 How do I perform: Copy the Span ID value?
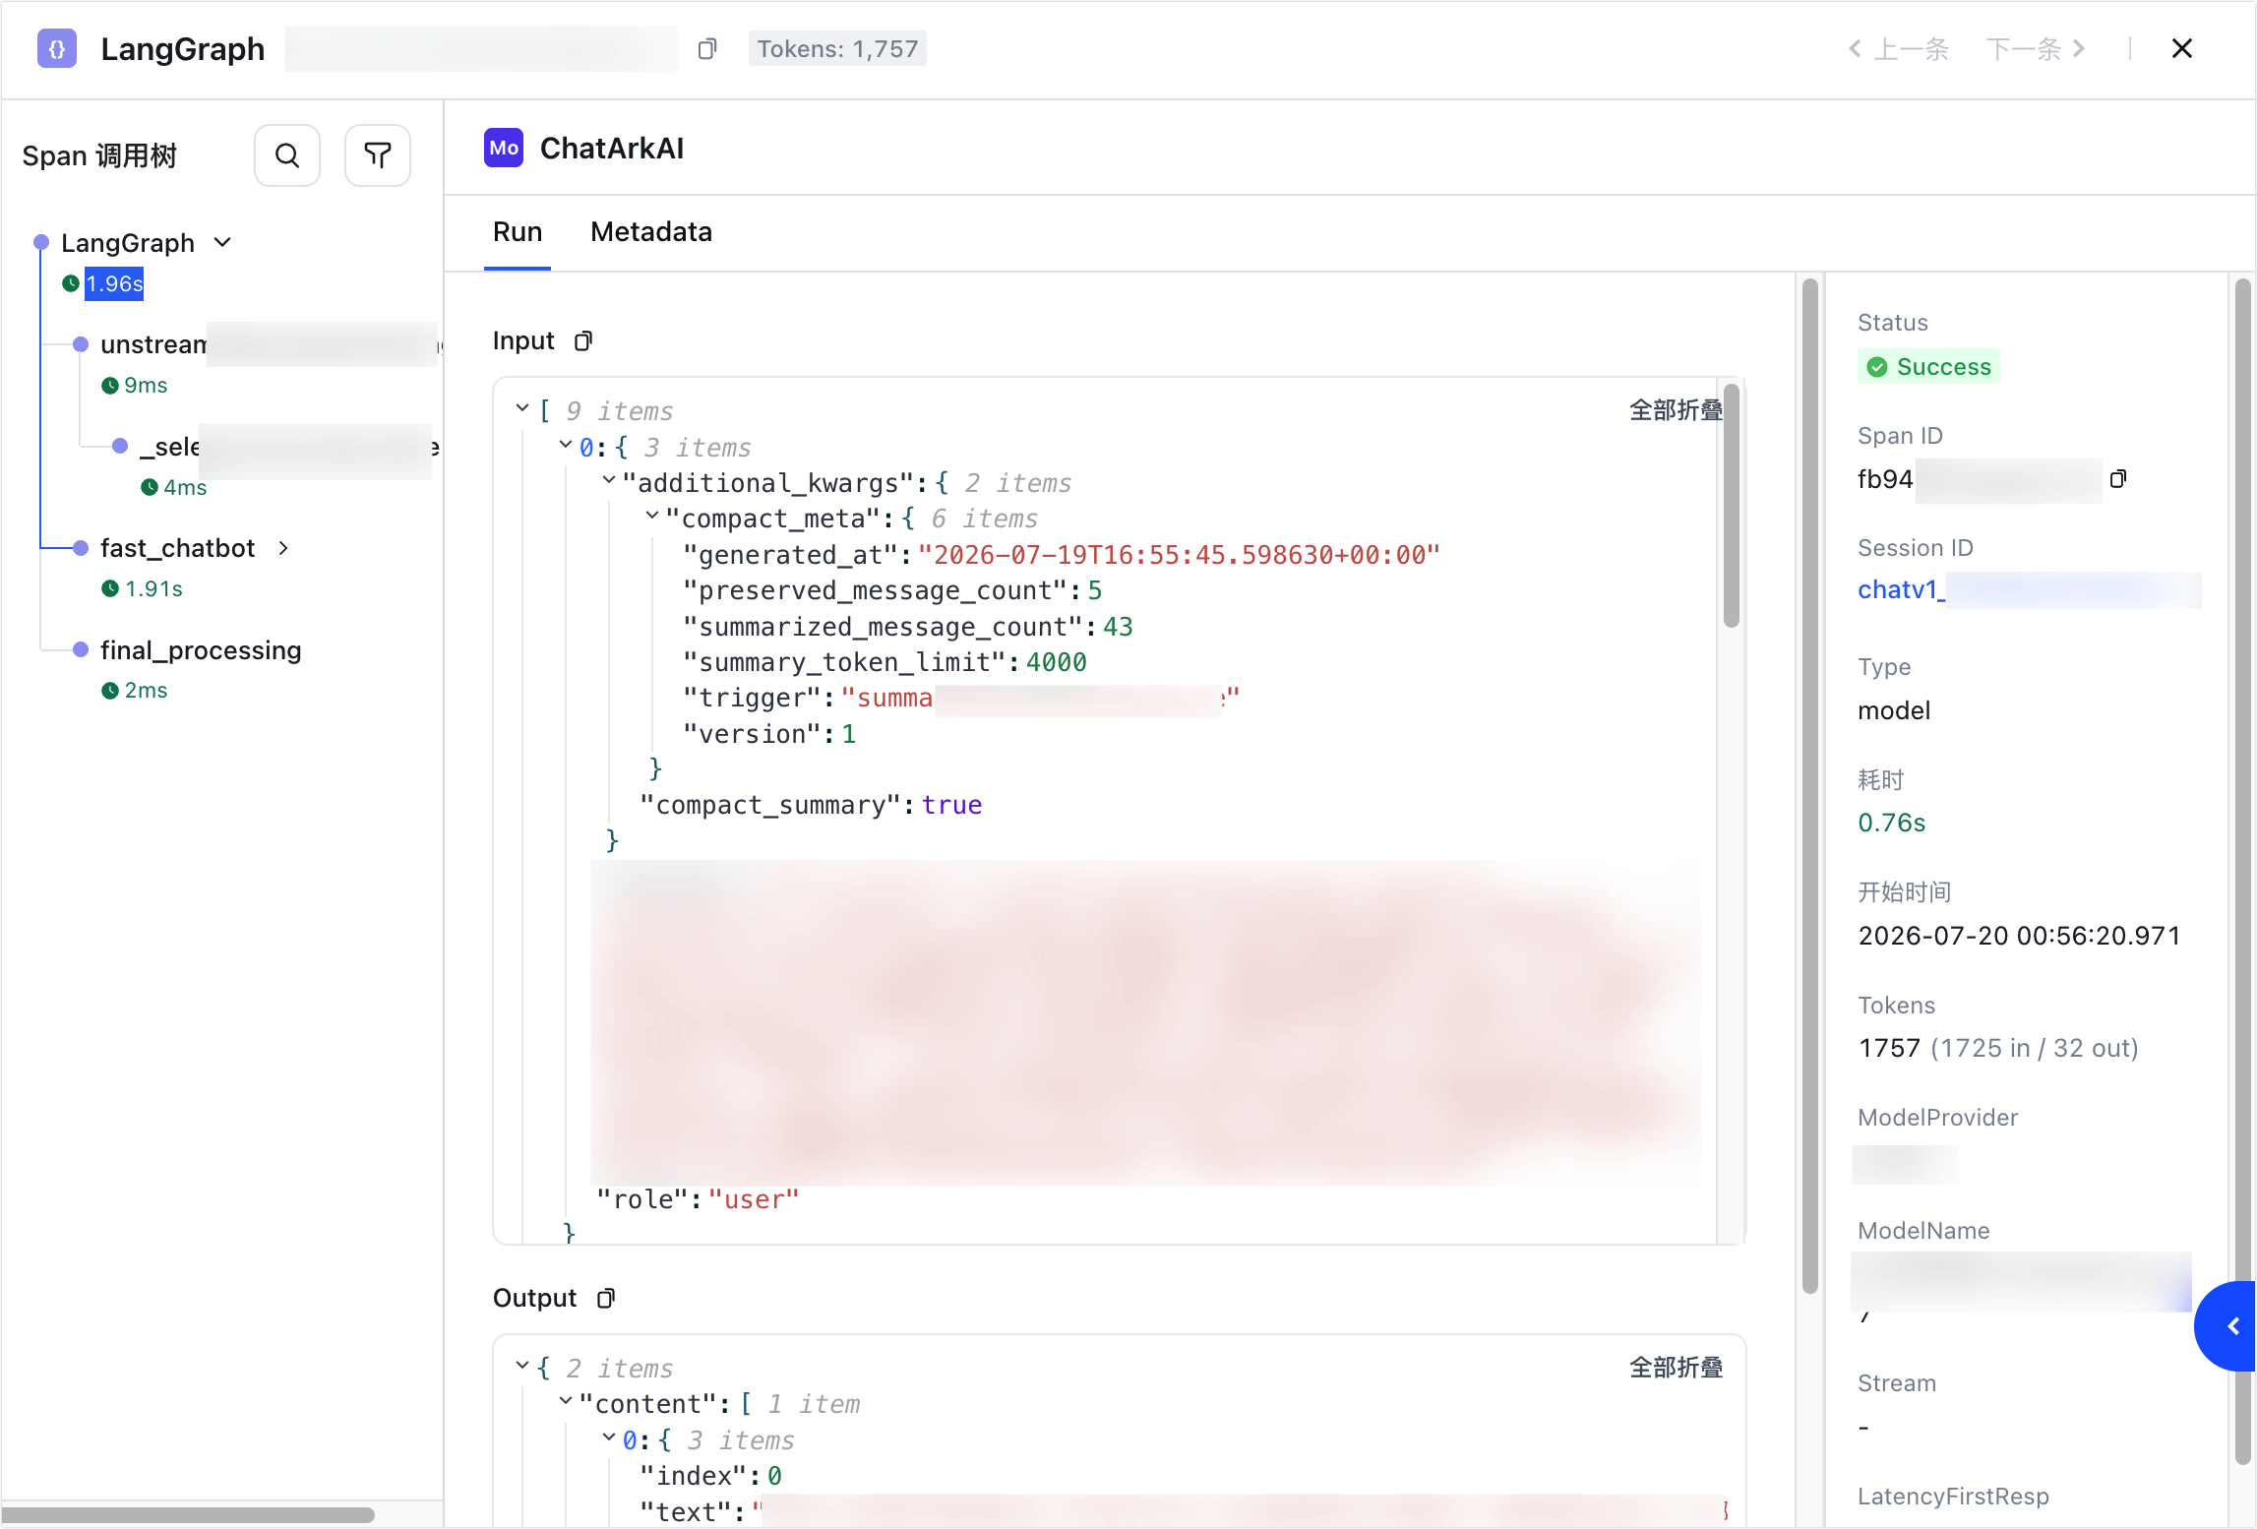tap(2118, 478)
